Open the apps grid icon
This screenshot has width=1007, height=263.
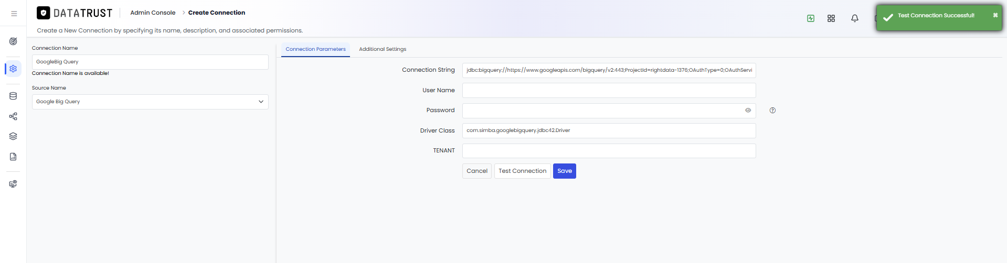pos(831,18)
